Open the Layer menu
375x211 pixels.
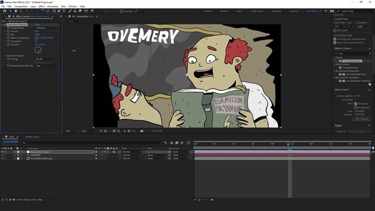(33, 6)
